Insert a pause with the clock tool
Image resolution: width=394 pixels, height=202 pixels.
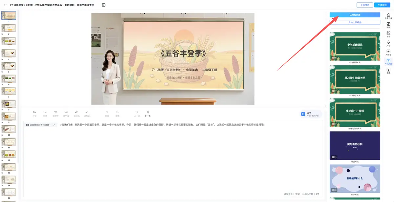[x=45, y=113]
